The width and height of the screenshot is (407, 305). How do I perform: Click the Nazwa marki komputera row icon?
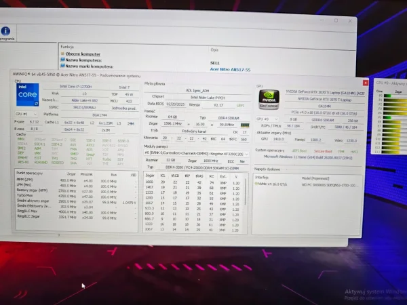[x=62, y=65]
